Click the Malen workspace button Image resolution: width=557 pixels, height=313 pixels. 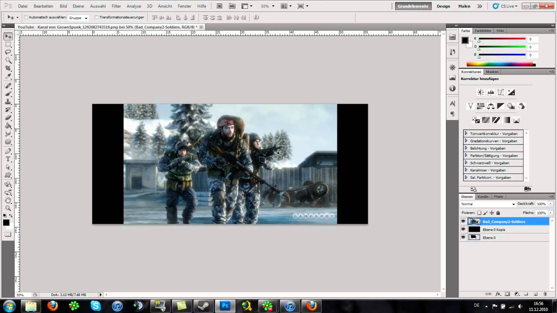(x=464, y=6)
